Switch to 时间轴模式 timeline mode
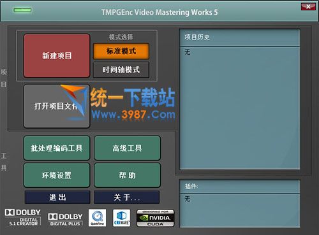Viewport: 319px width, 235px height. pyautogui.click(x=121, y=70)
